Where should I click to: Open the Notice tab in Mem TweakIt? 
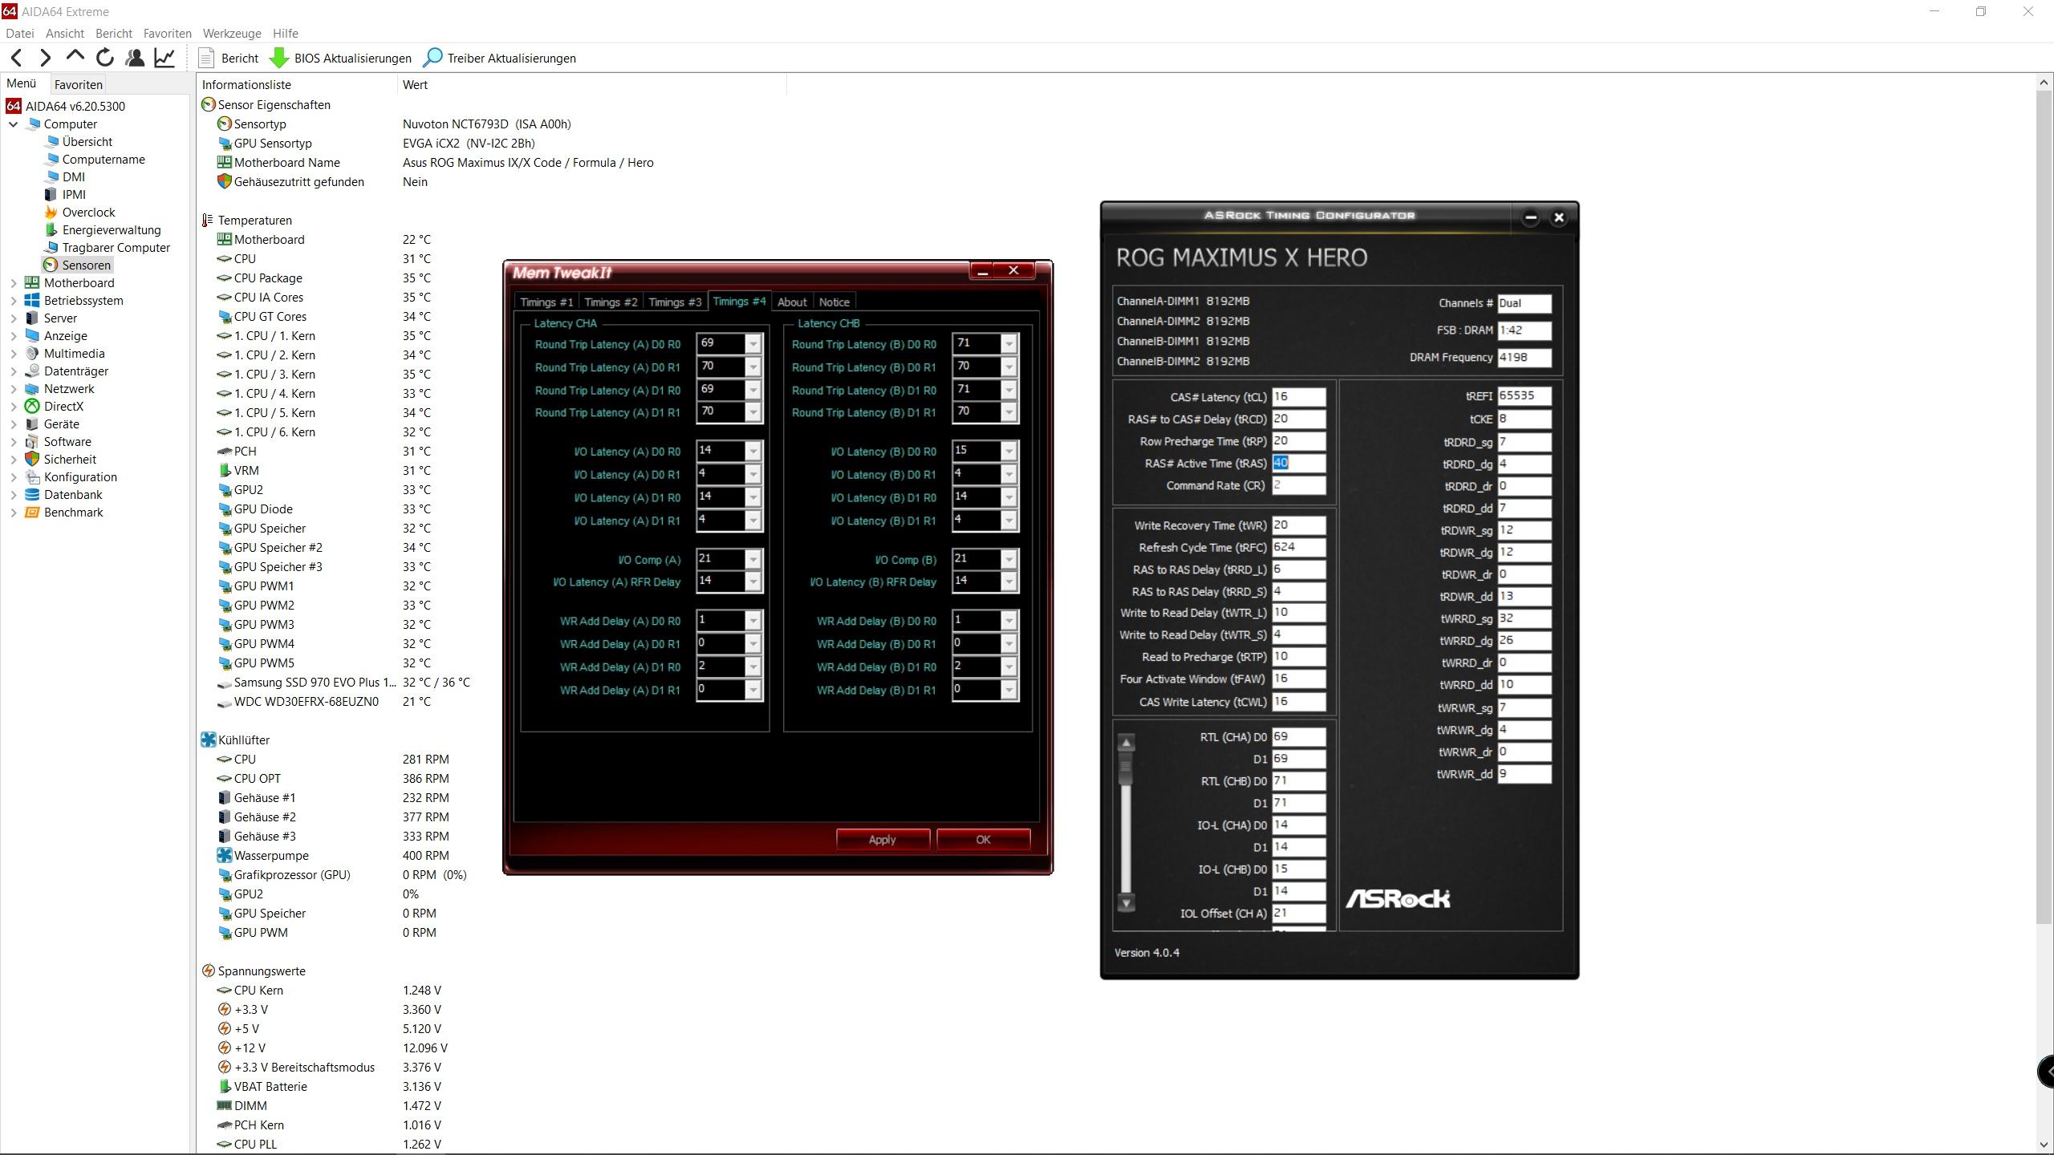point(834,302)
